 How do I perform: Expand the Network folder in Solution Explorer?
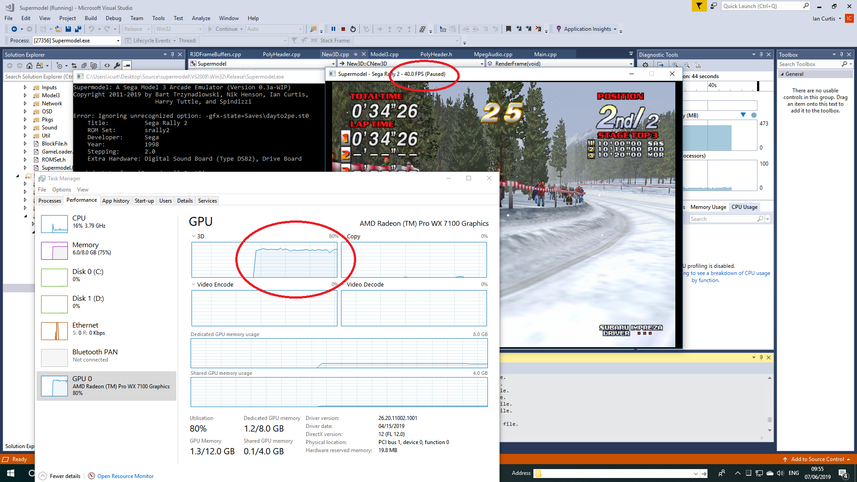25,104
